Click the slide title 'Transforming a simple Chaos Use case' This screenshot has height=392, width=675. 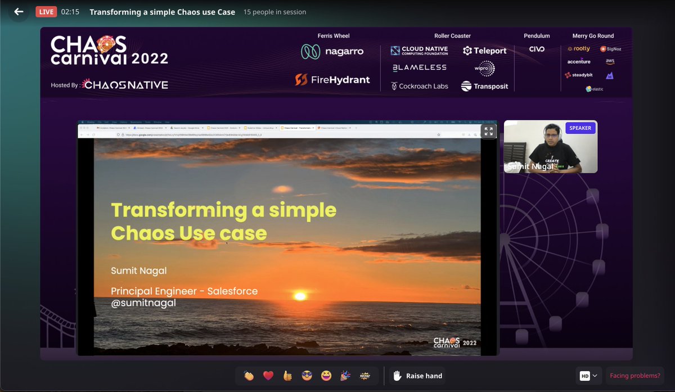click(x=223, y=222)
